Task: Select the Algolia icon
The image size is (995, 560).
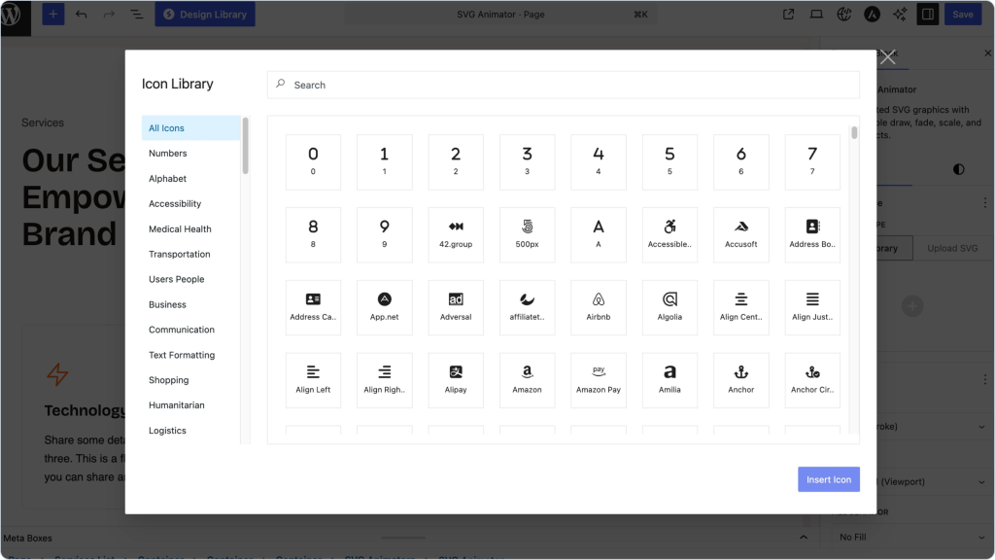Action: (x=669, y=307)
